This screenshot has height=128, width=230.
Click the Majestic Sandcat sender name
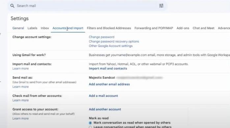point(102,77)
